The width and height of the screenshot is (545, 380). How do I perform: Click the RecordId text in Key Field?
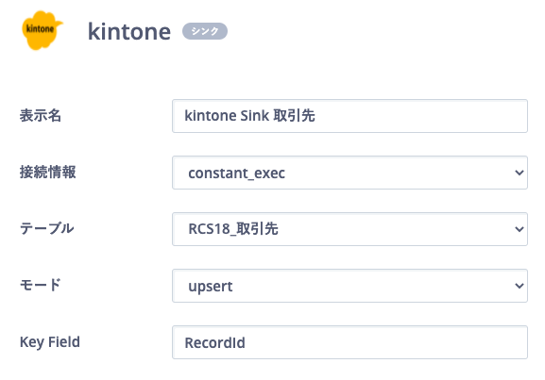click(x=214, y=343)
